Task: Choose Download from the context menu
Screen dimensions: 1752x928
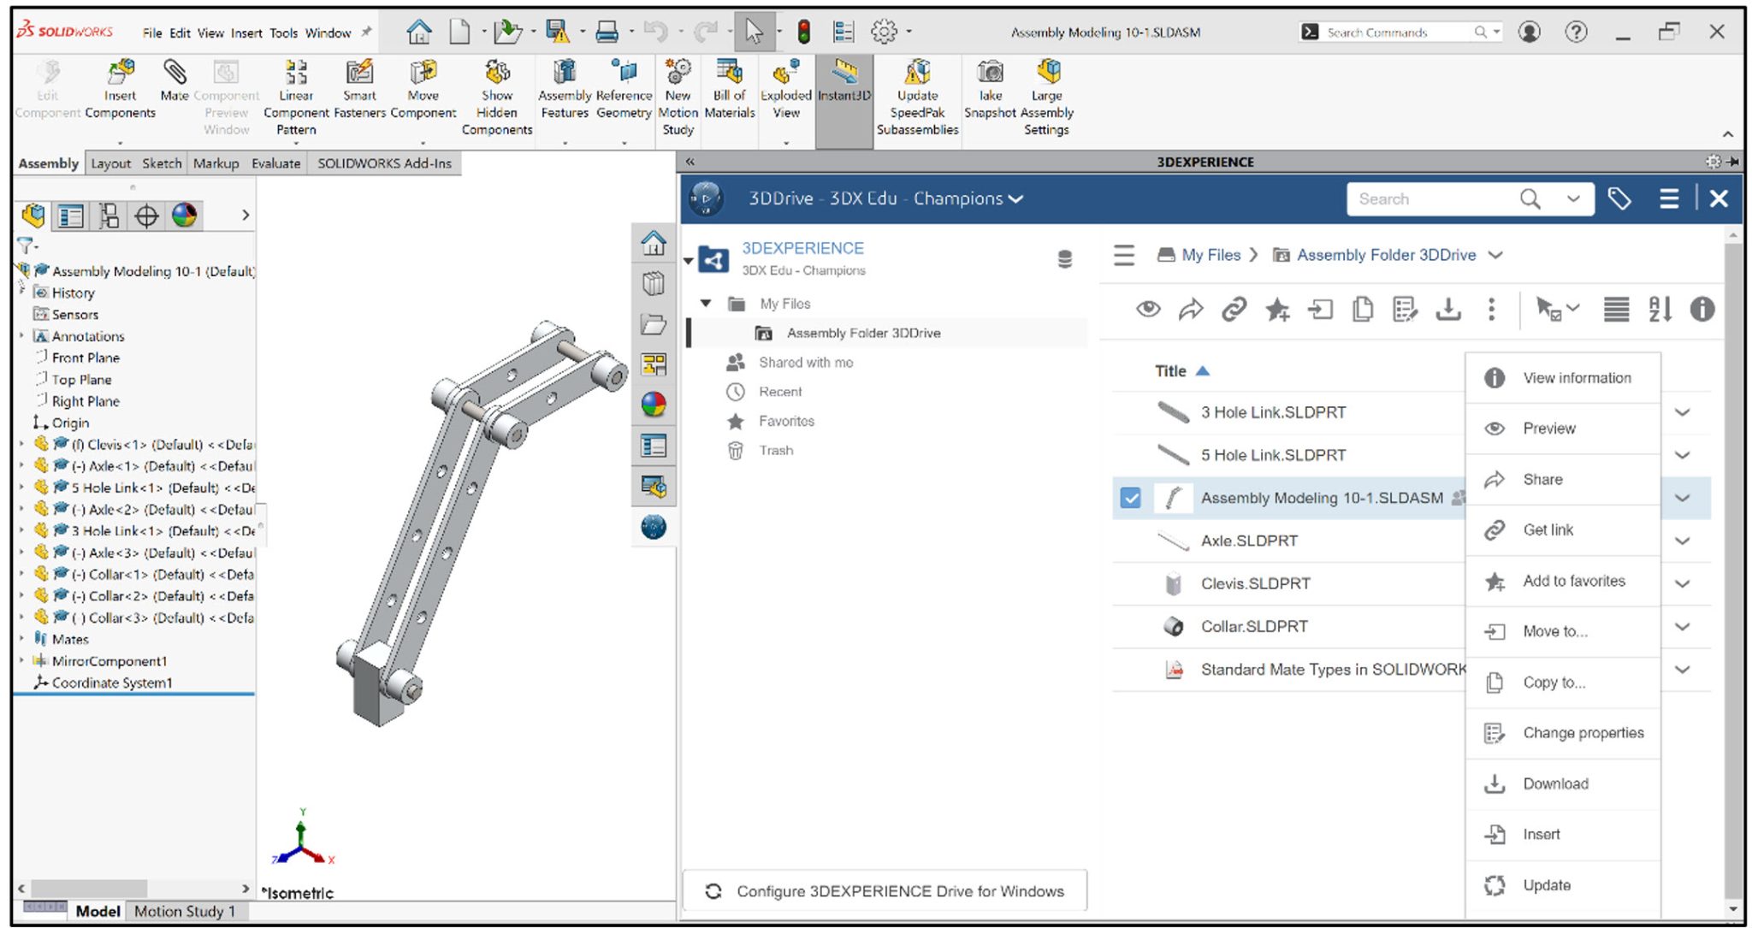Action: tap(1555, 783)
